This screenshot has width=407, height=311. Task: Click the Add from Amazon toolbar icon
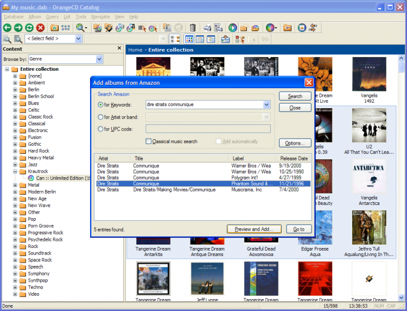point(130,28)
